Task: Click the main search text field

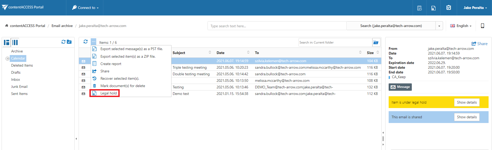Action: (277, 26)
